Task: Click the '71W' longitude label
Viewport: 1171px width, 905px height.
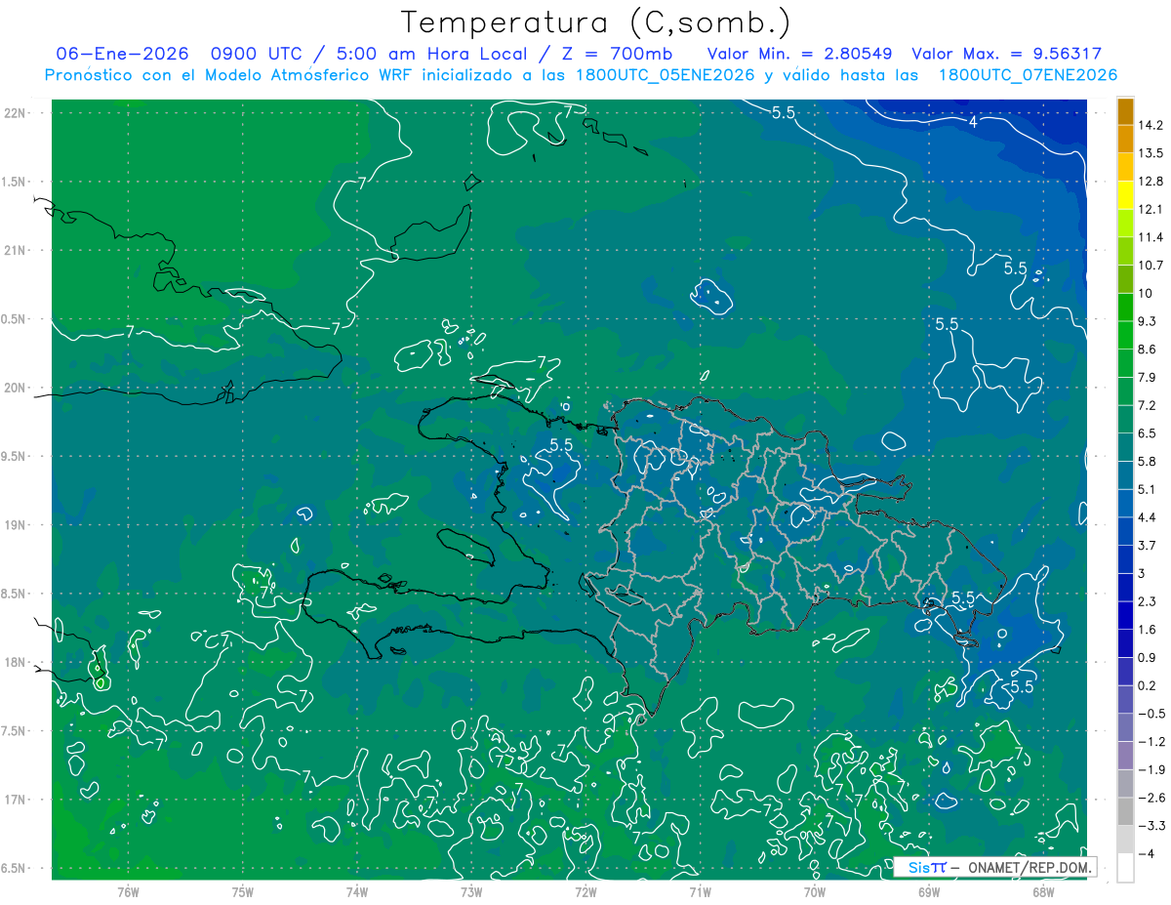Action: pos(700,891)
